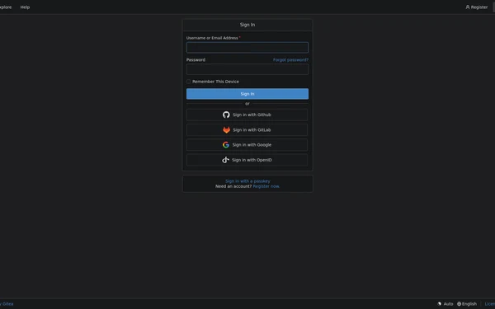The image size is (495, 309).
Task: Follow the Forgot password? link
Action: pyautogui.click(x=290, y=60)
